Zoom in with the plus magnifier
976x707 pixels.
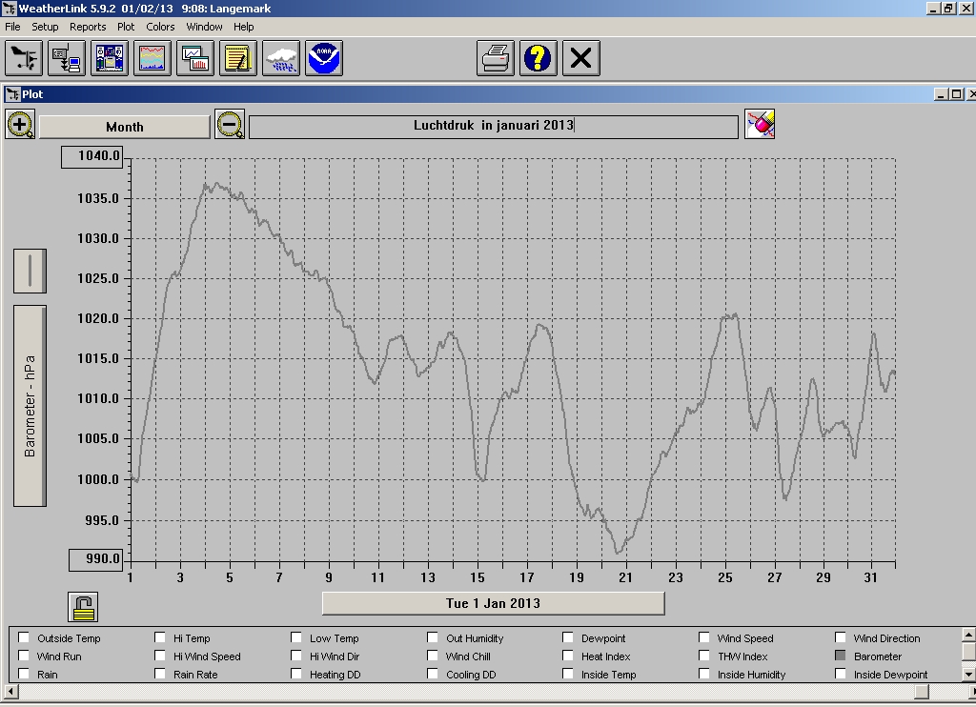pos(21,125)
